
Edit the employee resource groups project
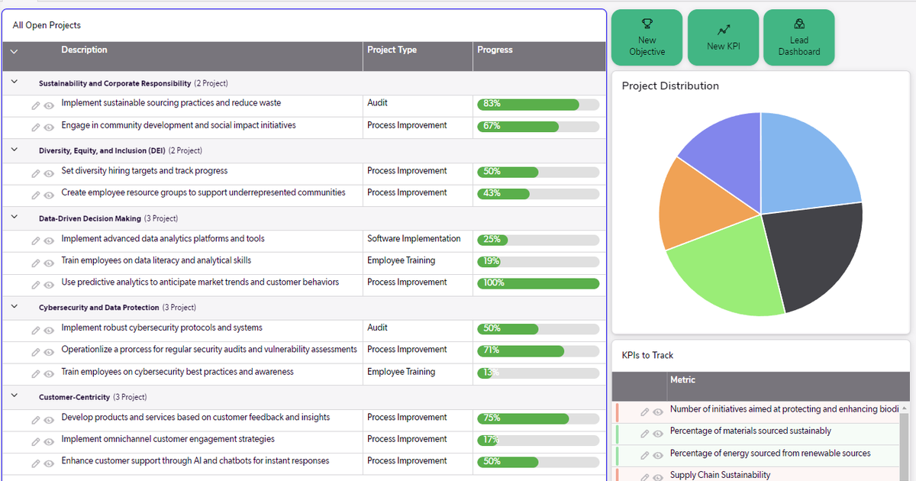coord(35,195)
